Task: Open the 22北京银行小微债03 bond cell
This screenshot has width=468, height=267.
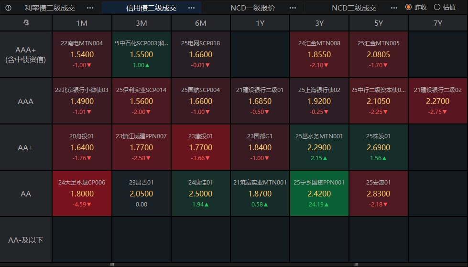Action: click(x=82, y=101)
